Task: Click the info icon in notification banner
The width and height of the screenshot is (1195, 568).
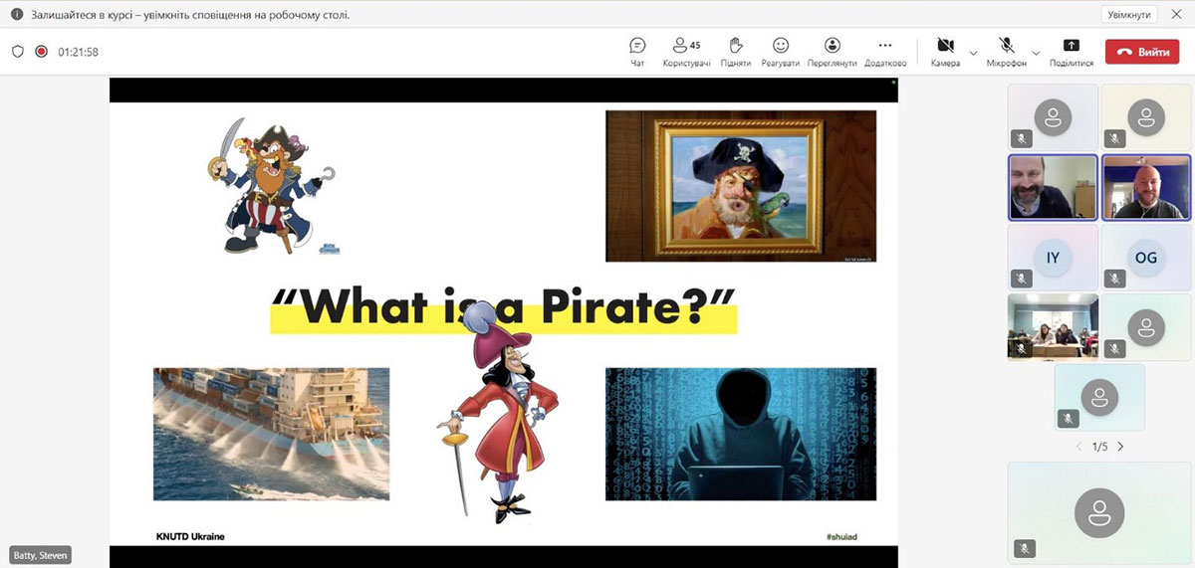Action: 17,15
